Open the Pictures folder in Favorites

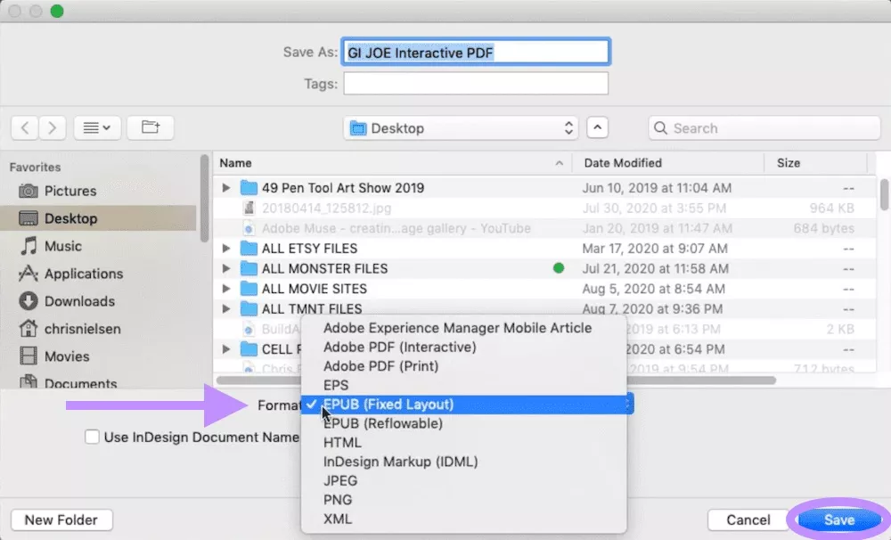[71, 191]
